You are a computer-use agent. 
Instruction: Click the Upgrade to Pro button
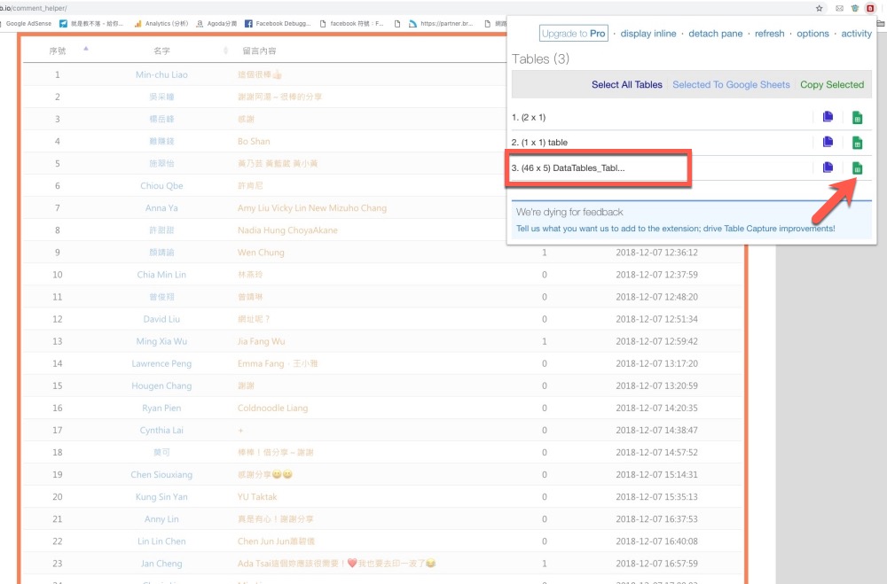[x=574, y=34]
